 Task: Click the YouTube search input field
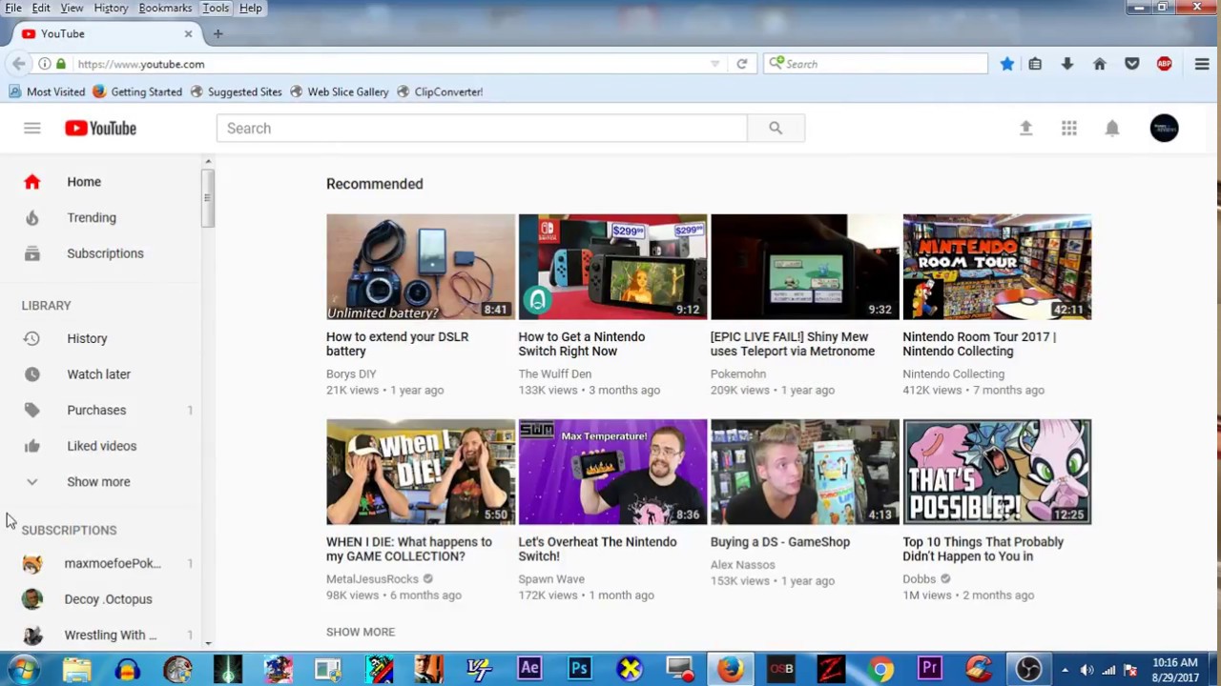pyautogui.click(x=482, y=129)
